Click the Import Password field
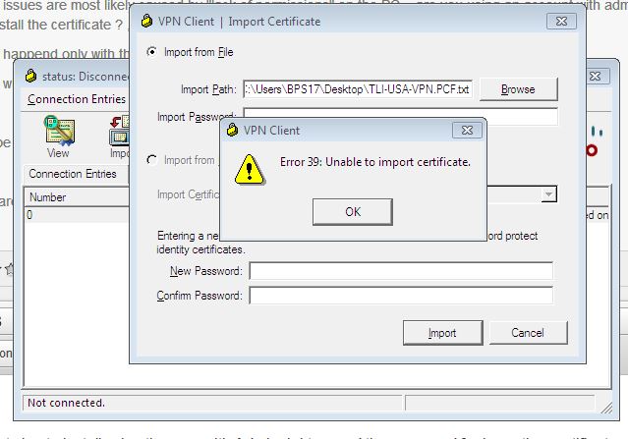628x439 pixels. [401, 114]
